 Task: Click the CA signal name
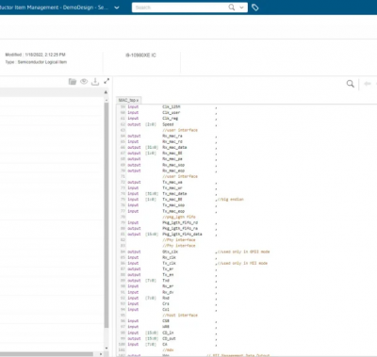(165, 344)
